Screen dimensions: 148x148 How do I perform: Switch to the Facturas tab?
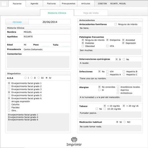(x=51, y=4)
